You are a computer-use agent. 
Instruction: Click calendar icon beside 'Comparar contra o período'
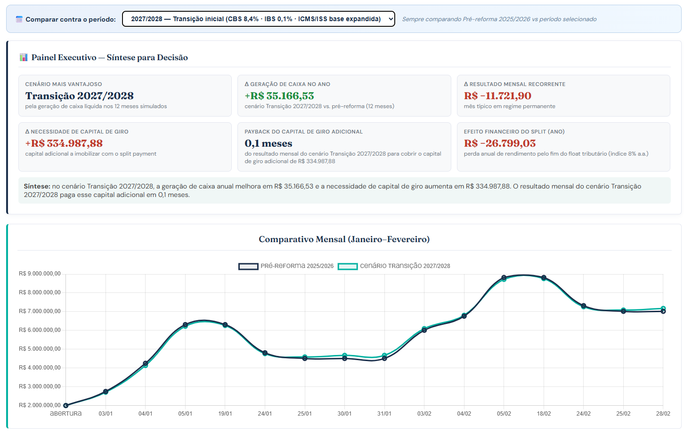[19, 19]
